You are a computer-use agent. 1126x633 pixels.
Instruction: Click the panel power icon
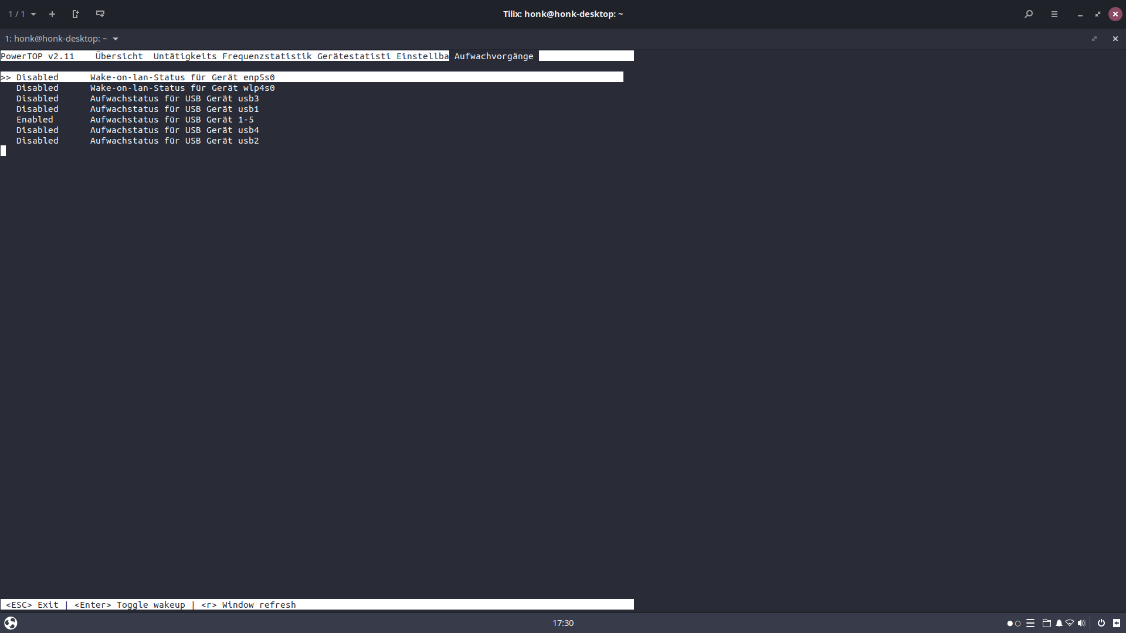[x=1101, y=623]
